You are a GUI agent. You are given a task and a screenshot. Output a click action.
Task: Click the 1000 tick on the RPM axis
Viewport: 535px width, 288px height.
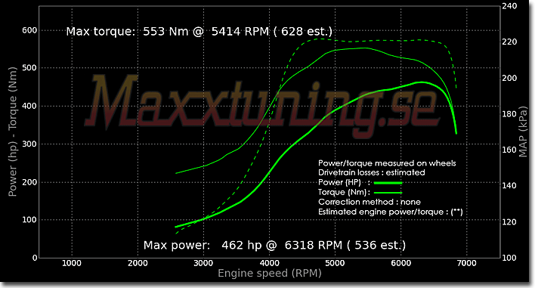pyautogui.click(x=72, y=263)
